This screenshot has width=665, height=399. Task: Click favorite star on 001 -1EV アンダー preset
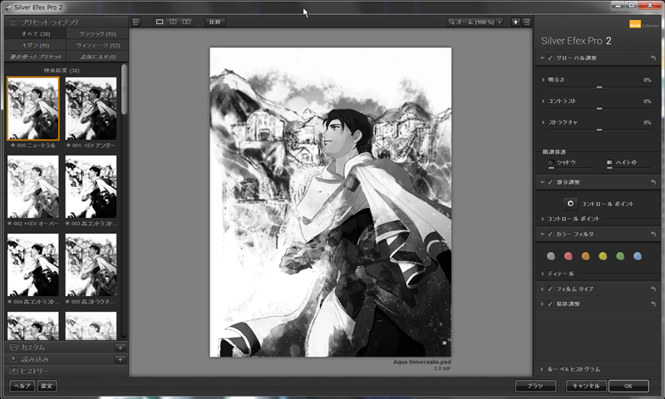pos(68,145)
